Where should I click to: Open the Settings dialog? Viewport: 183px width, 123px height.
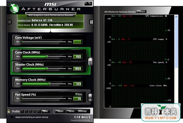point(83,111)
